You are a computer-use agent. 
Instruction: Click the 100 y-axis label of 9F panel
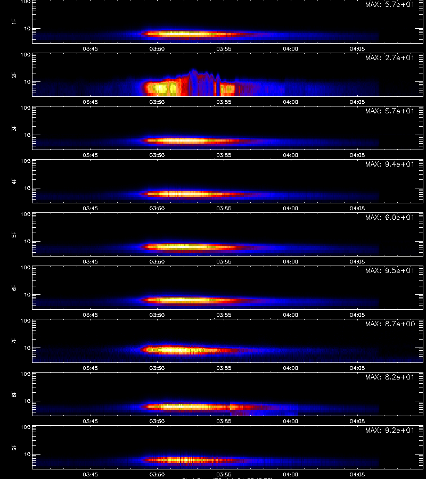pos(26,427)
